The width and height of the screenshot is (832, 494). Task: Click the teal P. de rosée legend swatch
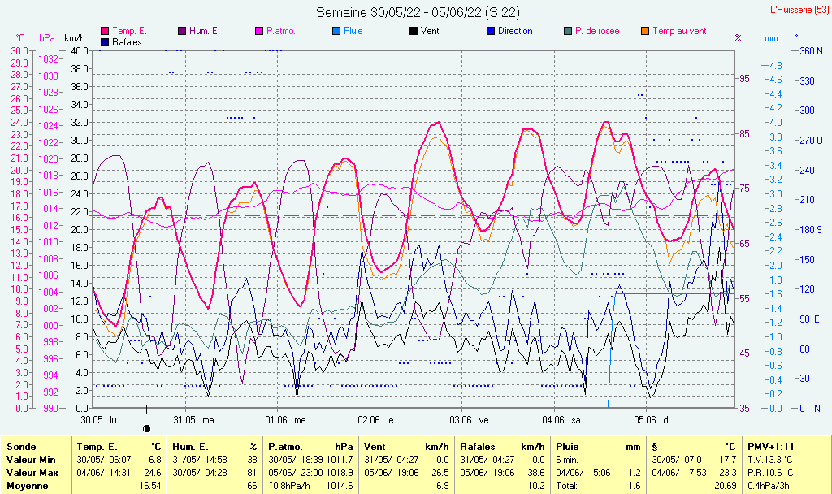(x=568, y=32)
